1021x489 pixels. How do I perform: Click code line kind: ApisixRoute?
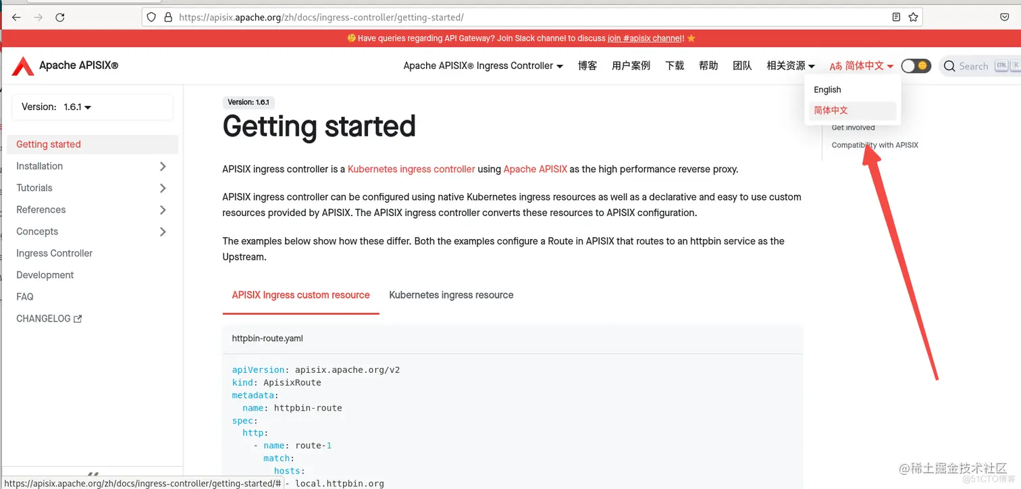click(277, 383)
